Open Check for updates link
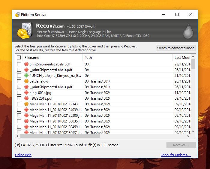210x169 pixels. click(x=175, y=155)
